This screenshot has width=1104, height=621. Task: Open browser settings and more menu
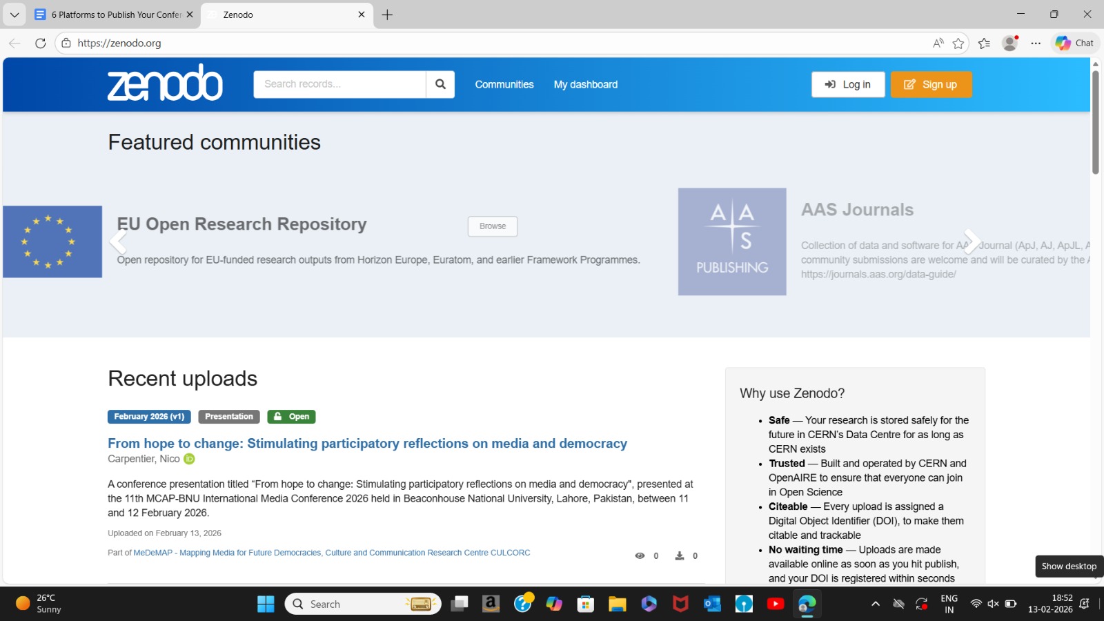tap(1036, 43)
